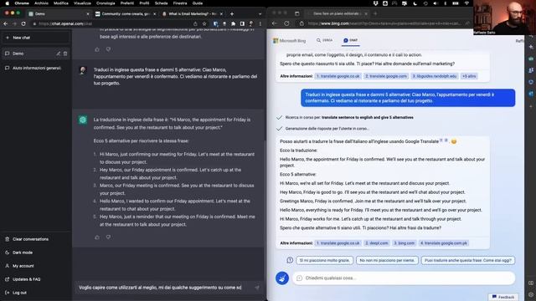Screen dimensions: 536x301
Task: Click the Feedback button in Bing
Action: (503, 298)
